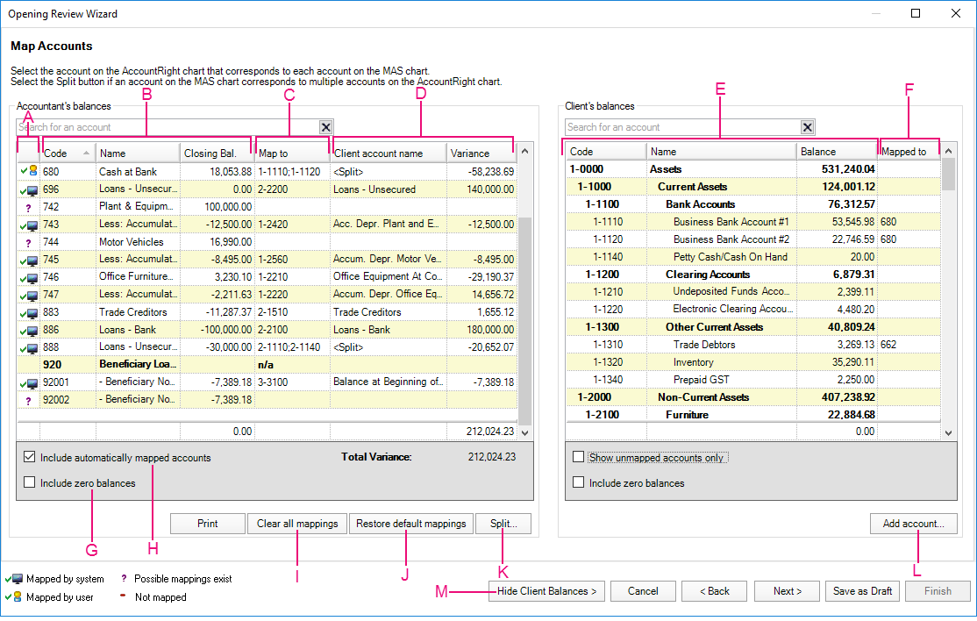This screenshot has width=977, height=621.
Task: Clear the accountant's balances search with X icon
Action: click(x=325, y=127)
